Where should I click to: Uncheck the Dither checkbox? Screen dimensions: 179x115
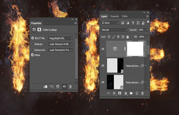tap(32, 55)
